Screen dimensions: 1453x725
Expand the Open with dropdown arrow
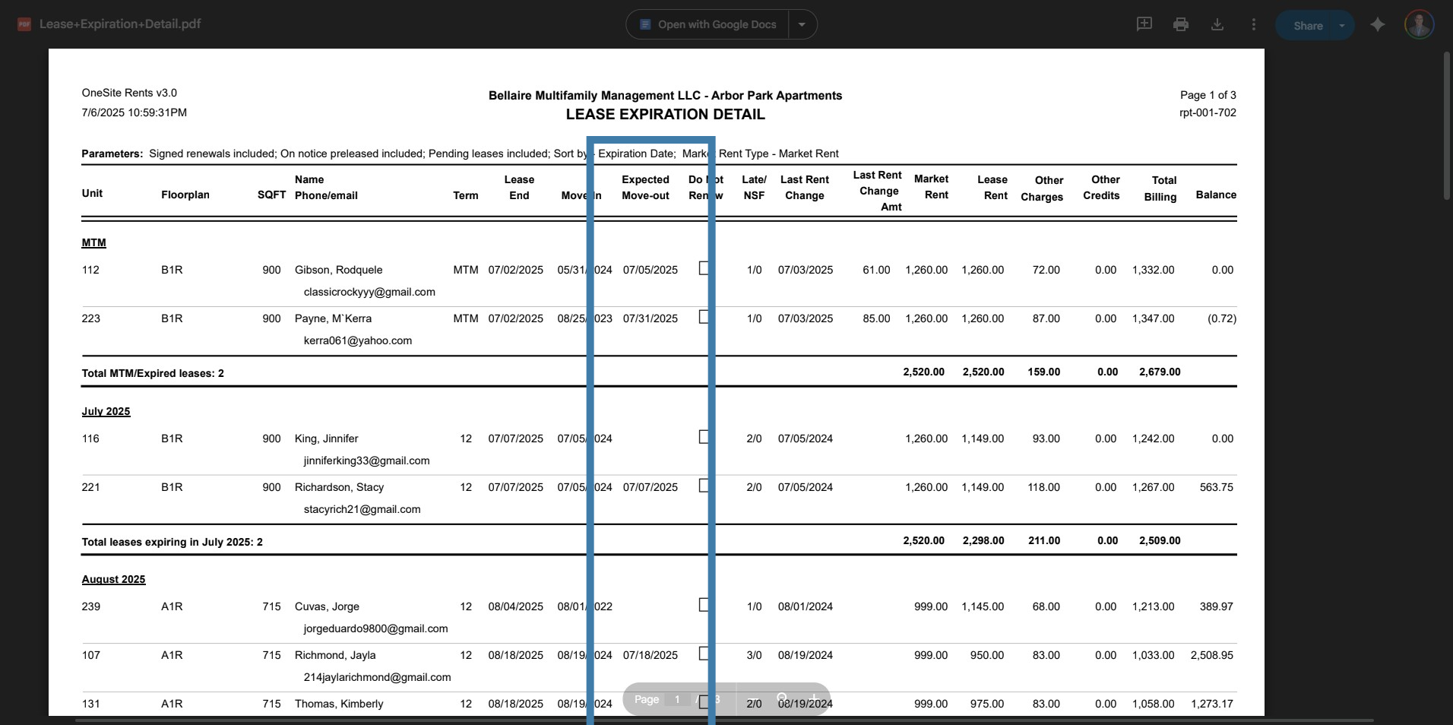[802, 24]
